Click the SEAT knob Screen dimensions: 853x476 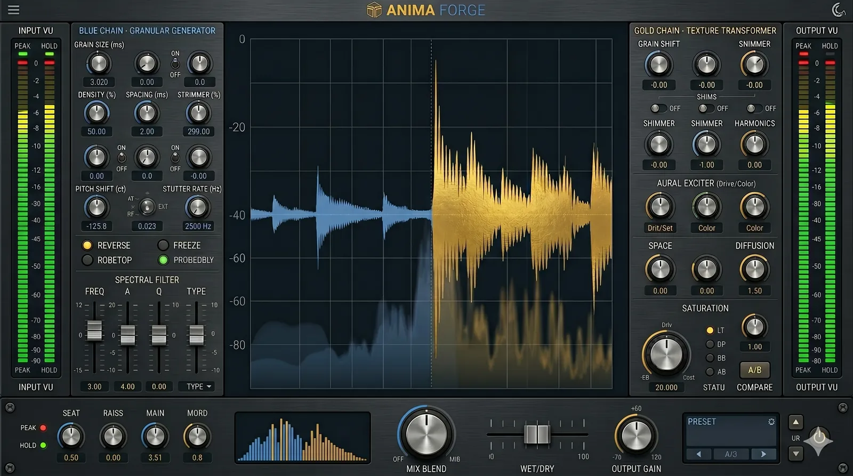[71, 437]
